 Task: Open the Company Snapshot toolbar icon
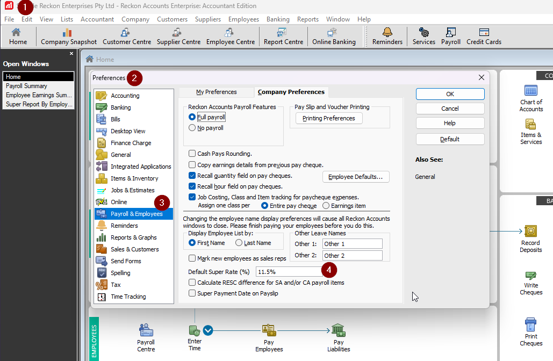point(68,37)
